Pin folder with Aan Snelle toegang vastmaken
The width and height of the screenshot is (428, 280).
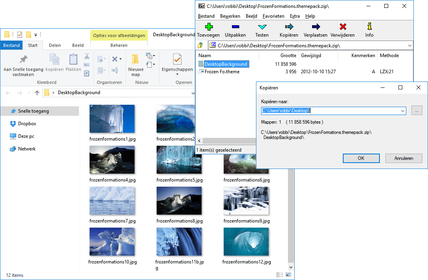tap(23, 65)
